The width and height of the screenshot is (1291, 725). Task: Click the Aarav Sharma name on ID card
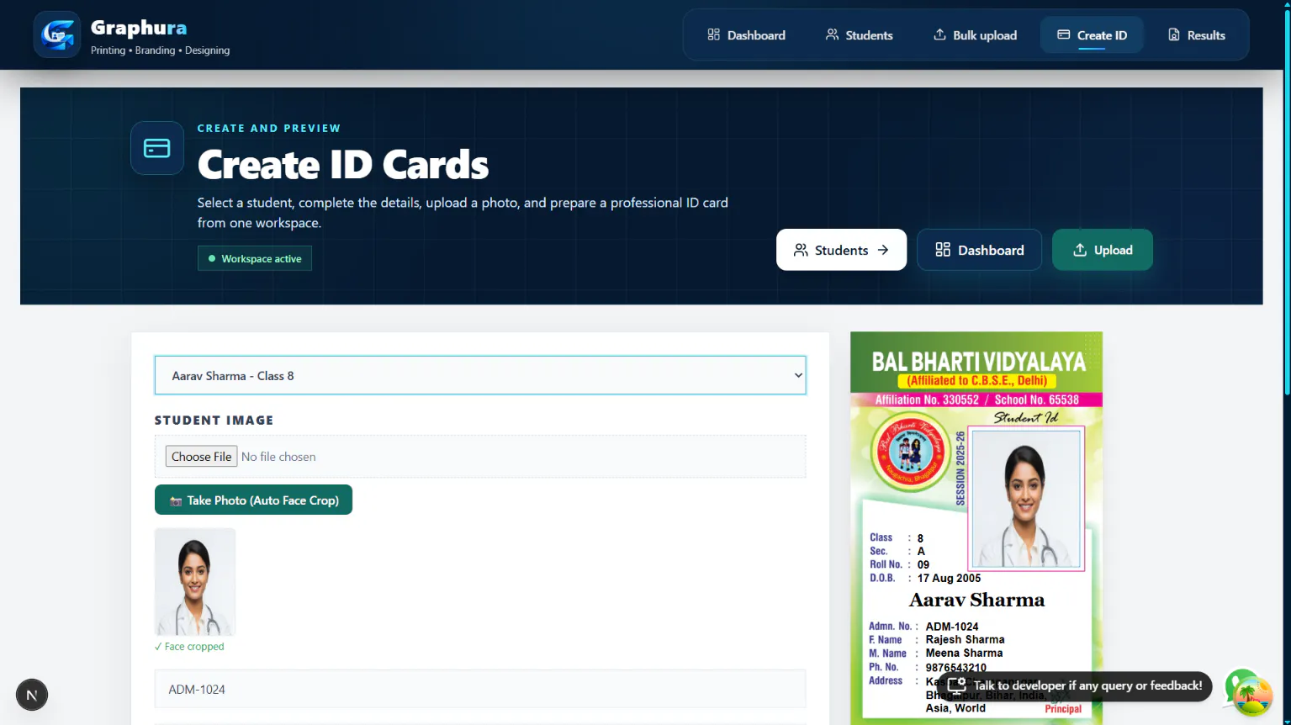976,600
